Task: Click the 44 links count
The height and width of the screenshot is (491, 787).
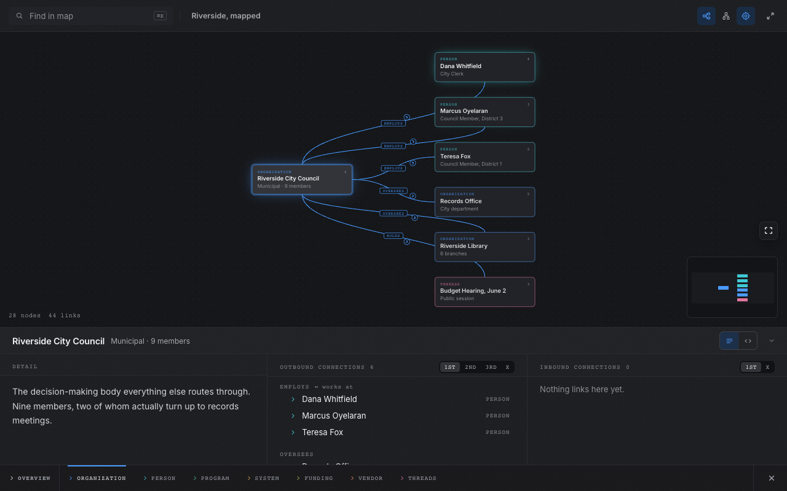Action: 65,315
